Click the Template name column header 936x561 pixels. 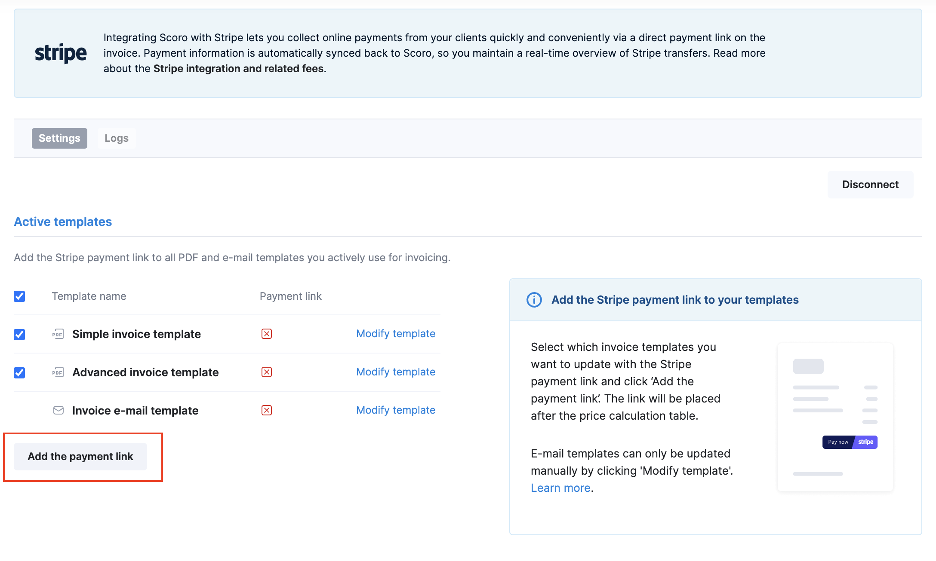(x=89, y=296)
